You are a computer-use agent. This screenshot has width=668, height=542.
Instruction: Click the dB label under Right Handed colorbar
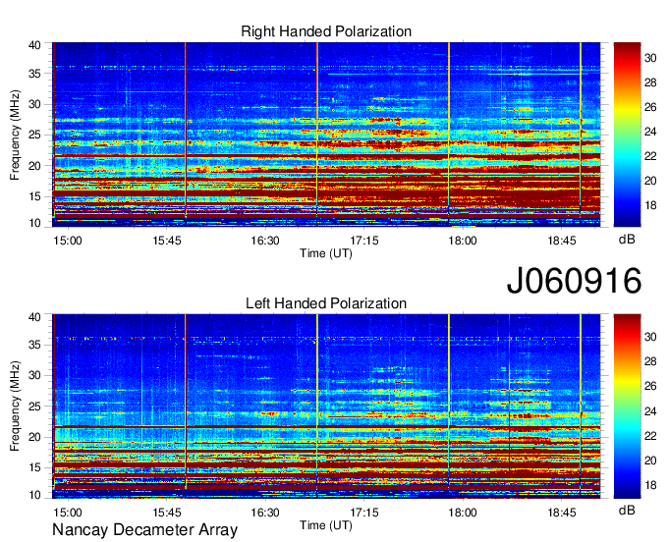pos(627,240)
